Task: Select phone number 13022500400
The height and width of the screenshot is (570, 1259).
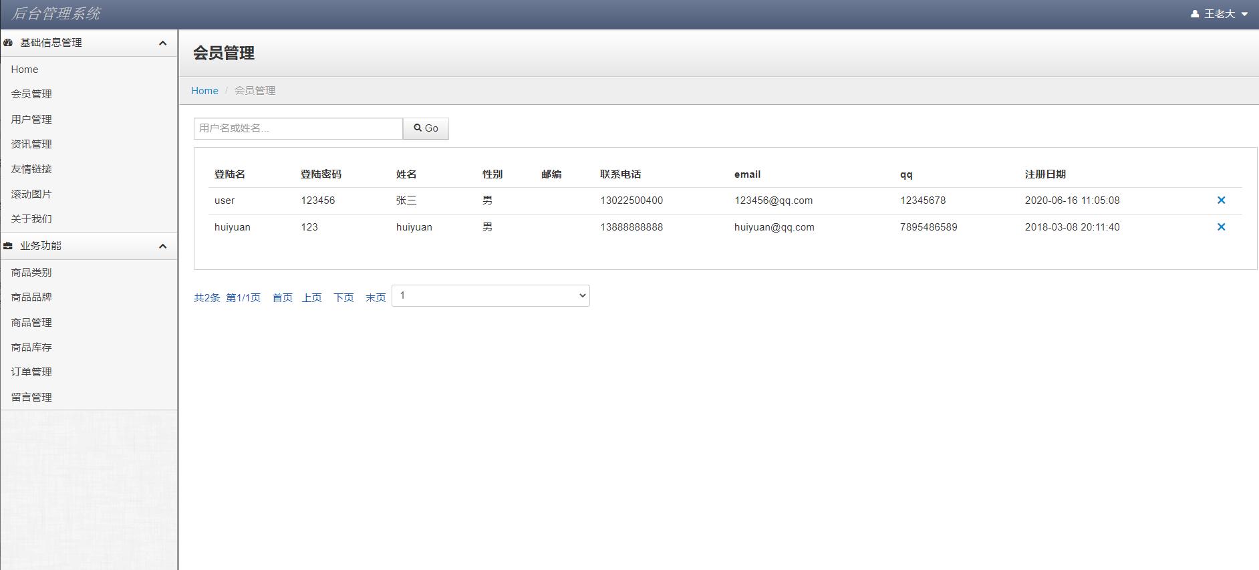Action: coord(632,200)
